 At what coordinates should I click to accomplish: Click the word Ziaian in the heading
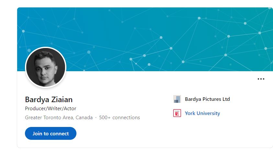62,100
